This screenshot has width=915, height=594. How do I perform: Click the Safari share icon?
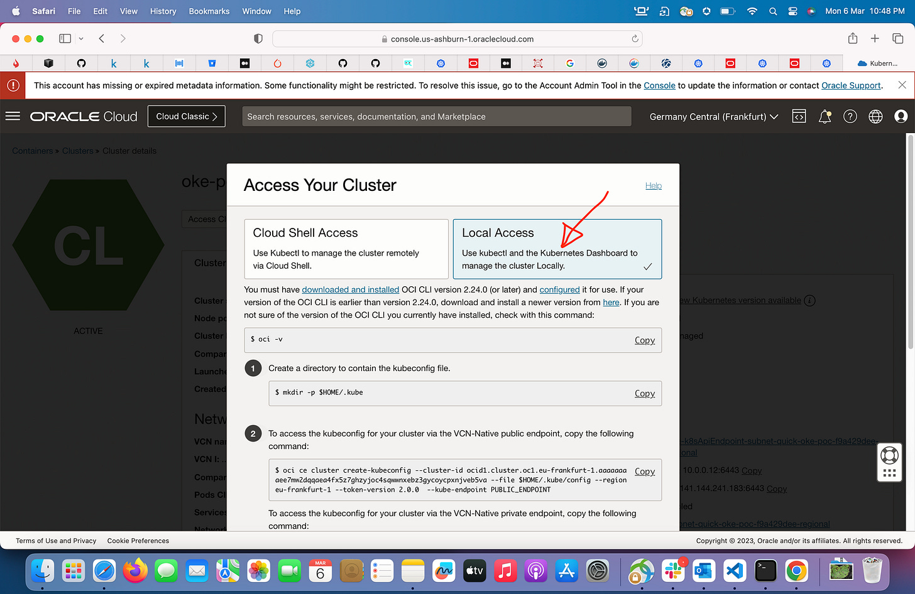coord(853,38)
